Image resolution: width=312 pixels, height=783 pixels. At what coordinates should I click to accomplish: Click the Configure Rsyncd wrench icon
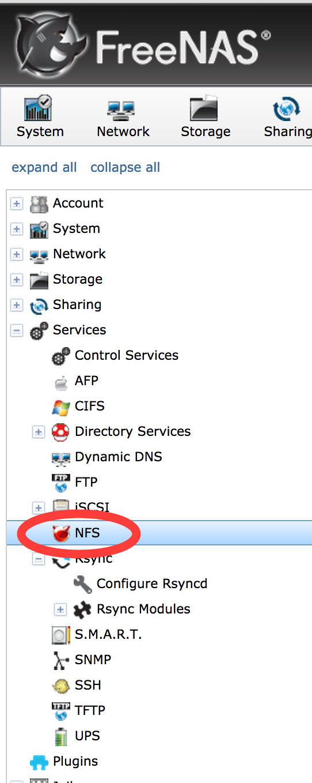[82, 584]
